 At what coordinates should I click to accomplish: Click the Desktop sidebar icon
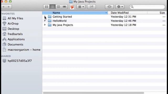coord(4,29)
